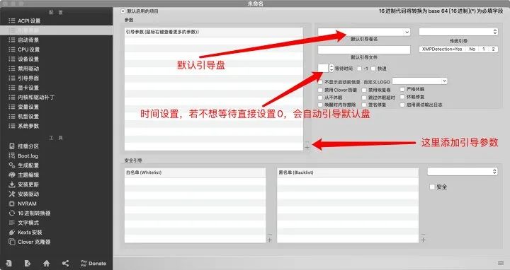Screen dimensions: 510x270
Task: Click the home icon in bottom bar
Action: click(47, 263)
